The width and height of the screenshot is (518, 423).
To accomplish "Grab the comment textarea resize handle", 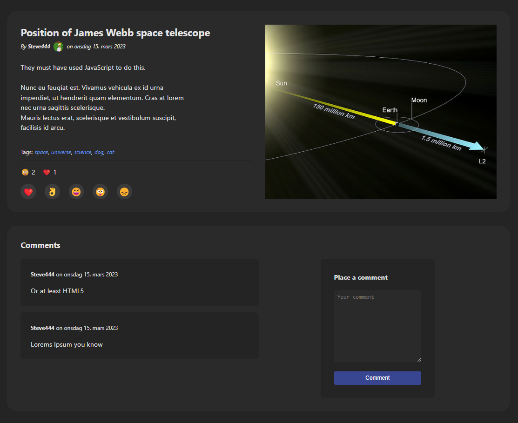I will [419, 360].
